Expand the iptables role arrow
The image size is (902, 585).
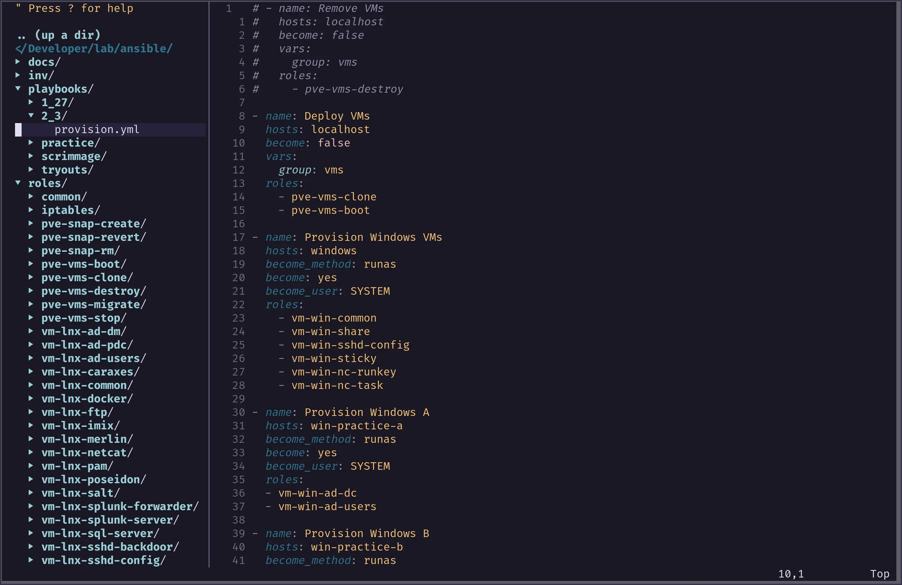tap(31, 210)
